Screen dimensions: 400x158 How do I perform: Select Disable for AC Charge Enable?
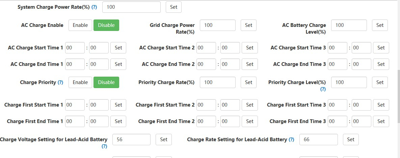coord(106,25)
